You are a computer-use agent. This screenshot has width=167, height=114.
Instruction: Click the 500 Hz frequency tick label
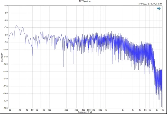pos(89,110)
